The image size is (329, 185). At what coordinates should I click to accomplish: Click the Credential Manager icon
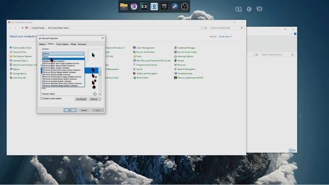(x=175, y=48)
